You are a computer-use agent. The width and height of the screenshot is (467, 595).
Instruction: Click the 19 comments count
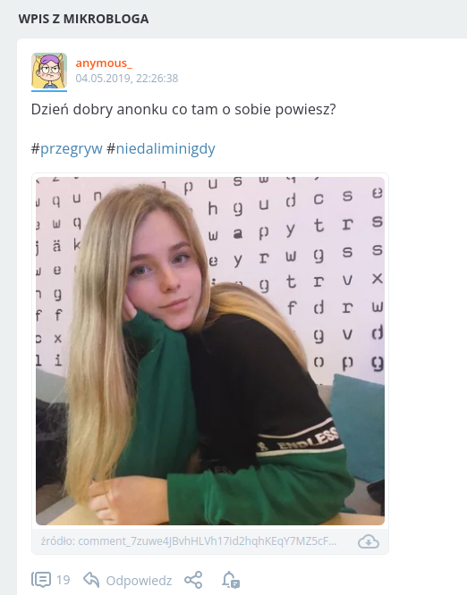(x=64, y=580)
